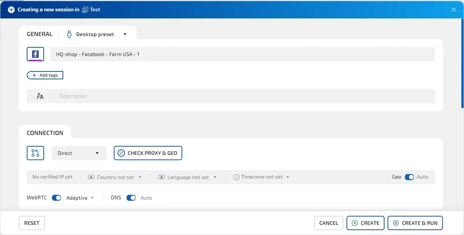Click the description font icon
This screenshot has width=464, height=235.
click(x=40, y=96)
